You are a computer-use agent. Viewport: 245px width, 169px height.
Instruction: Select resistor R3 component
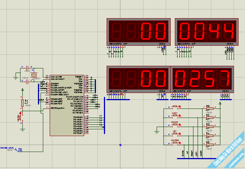point(210,127)
